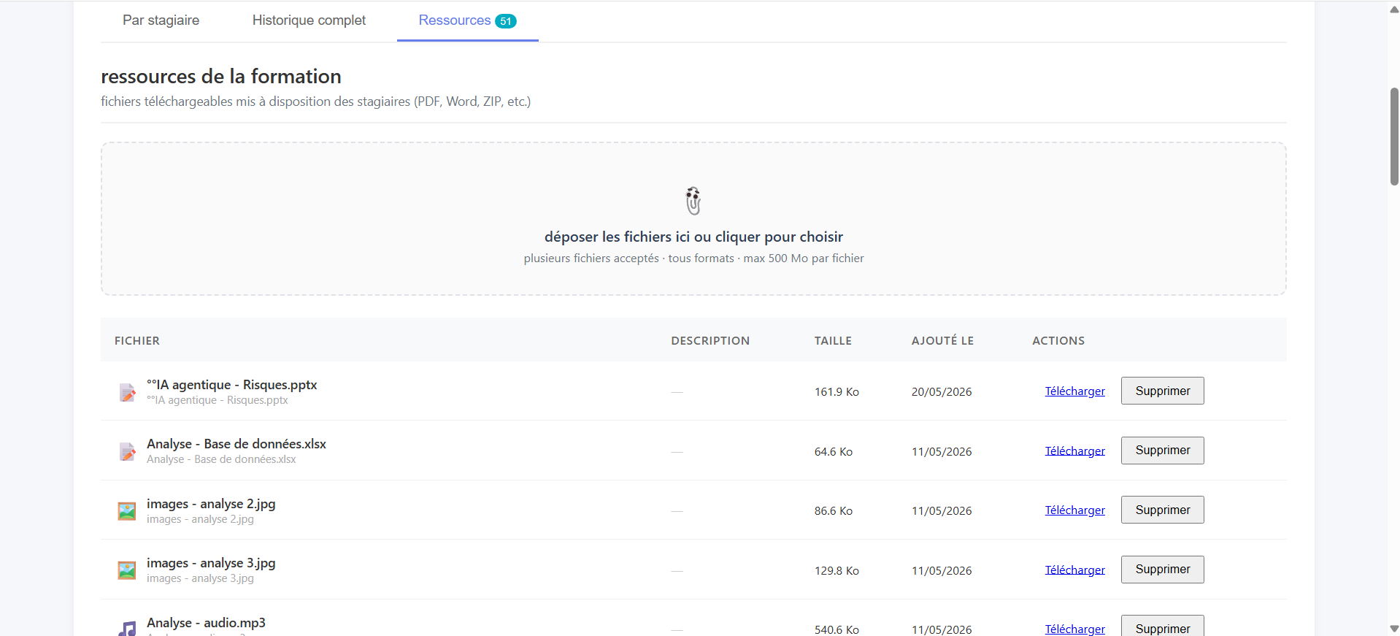Click the scrollbar up arrow
The height and width of the screenshot is (636, 1400).
click(x=1394, y=9)
